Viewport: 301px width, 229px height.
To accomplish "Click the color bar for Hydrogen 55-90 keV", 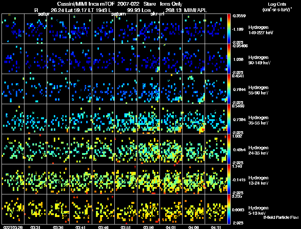I will 229,89.
